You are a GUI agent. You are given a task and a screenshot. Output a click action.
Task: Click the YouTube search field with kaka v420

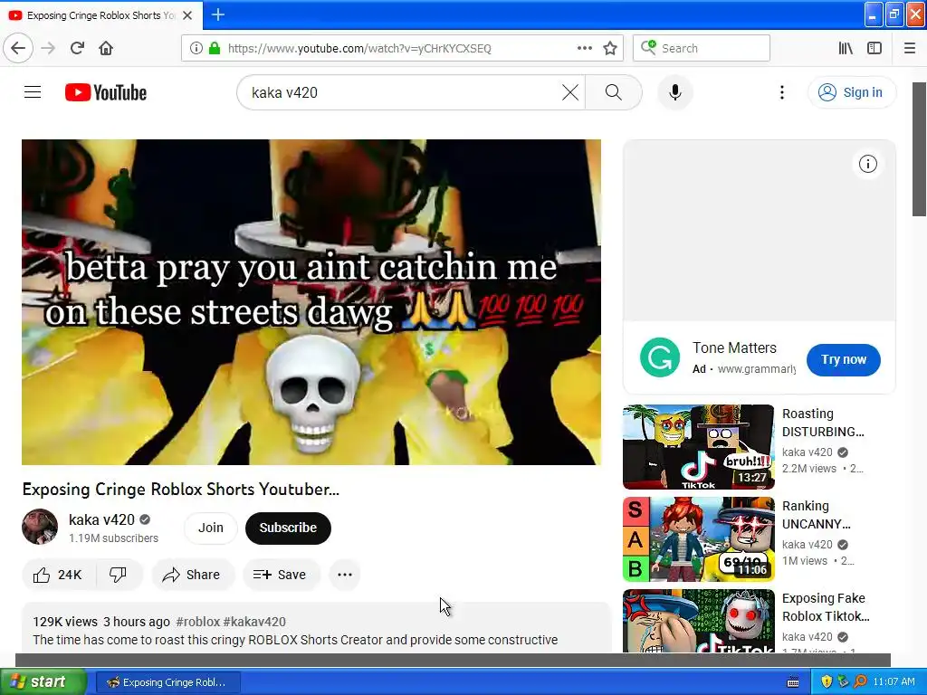[x=402, y=92]
